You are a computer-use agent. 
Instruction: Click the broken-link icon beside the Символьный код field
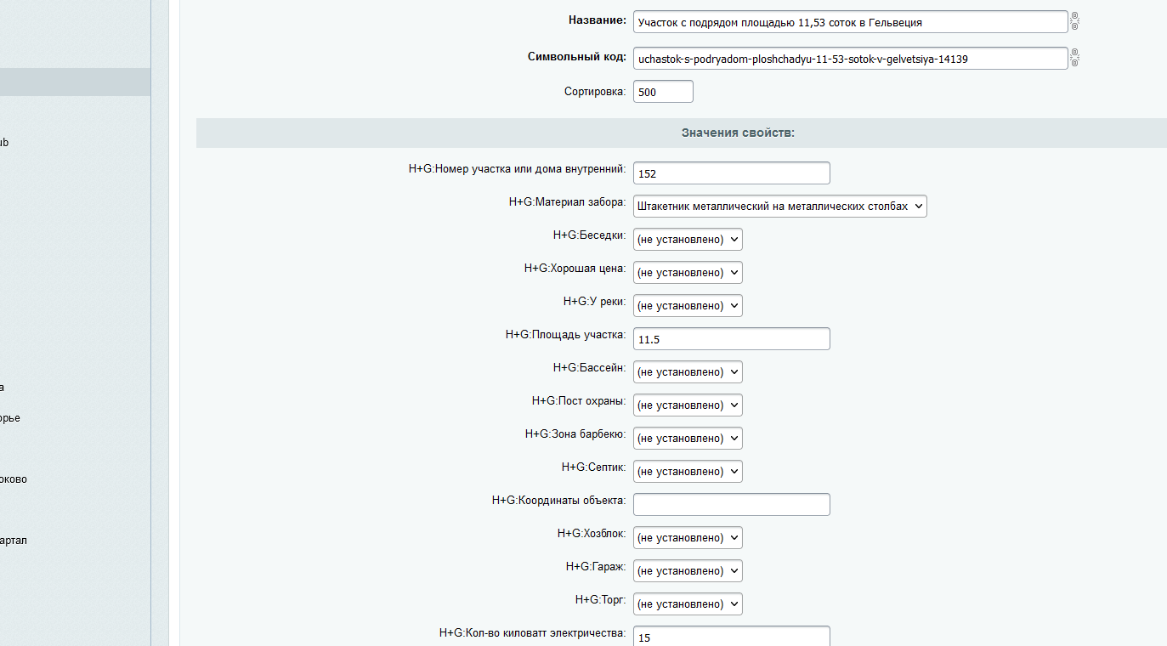[x=1074, y=57]
